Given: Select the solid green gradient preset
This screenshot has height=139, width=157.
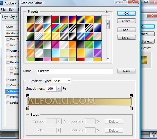Looking at the screenshot, I should pyautogui.click(x=89, y=45).
